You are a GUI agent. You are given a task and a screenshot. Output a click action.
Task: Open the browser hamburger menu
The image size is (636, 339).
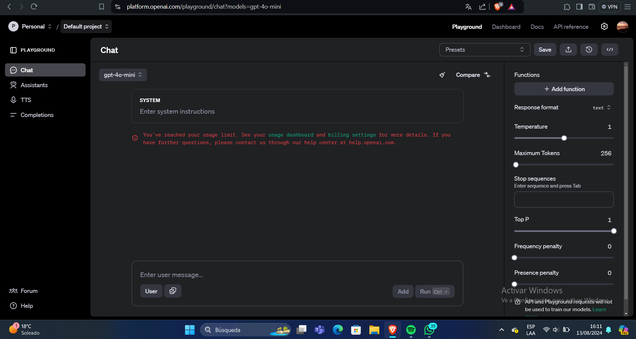(x=627, y=7)
